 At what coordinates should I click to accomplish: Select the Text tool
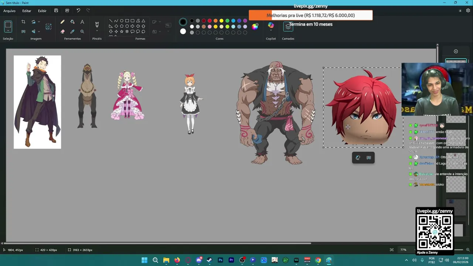[x=82, y=22]
